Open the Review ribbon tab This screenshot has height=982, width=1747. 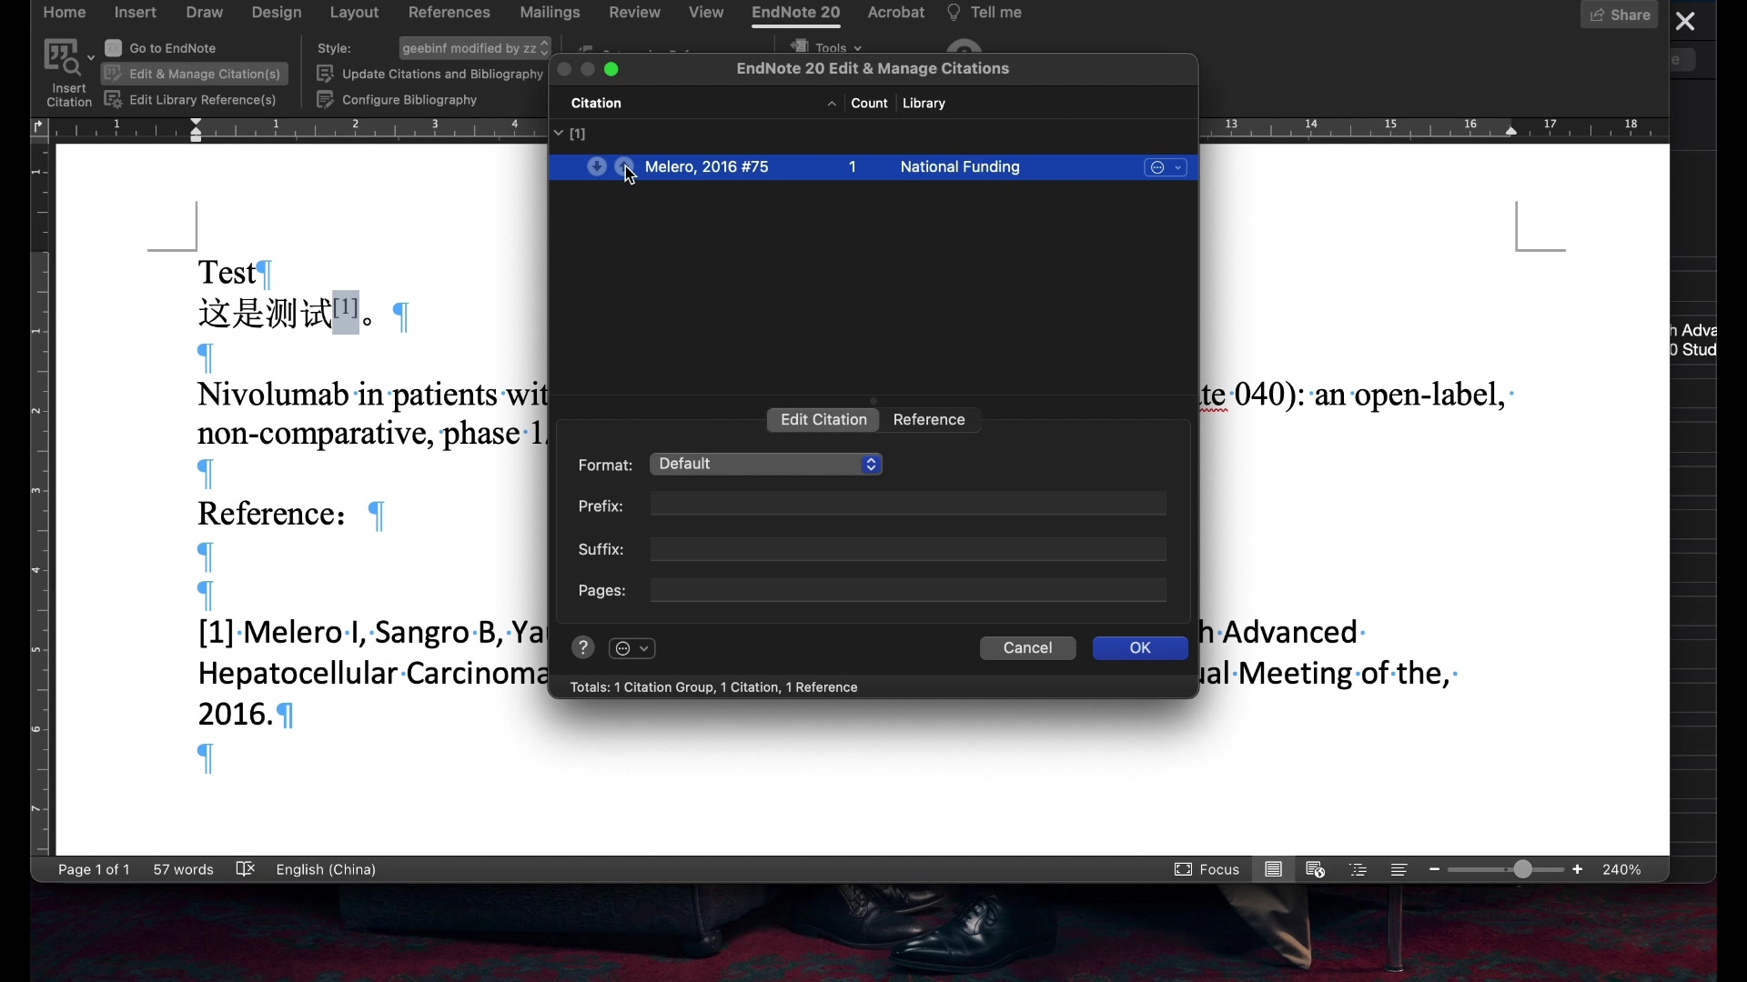click(635, 13)
